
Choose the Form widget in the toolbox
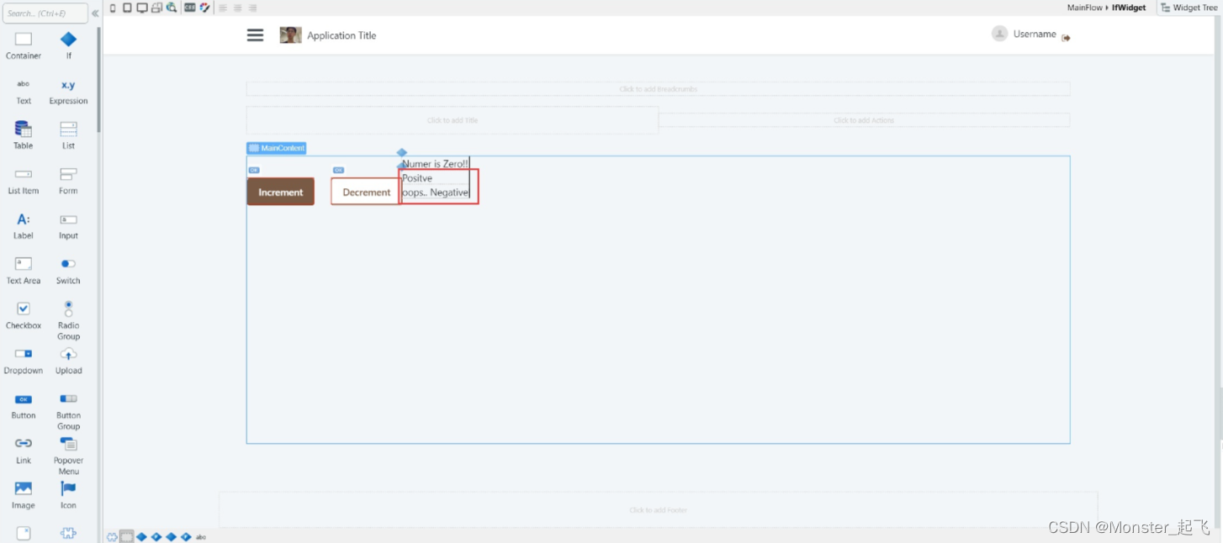point(68,181)
